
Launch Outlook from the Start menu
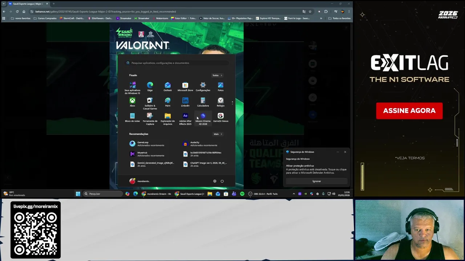tap(167, 87)
